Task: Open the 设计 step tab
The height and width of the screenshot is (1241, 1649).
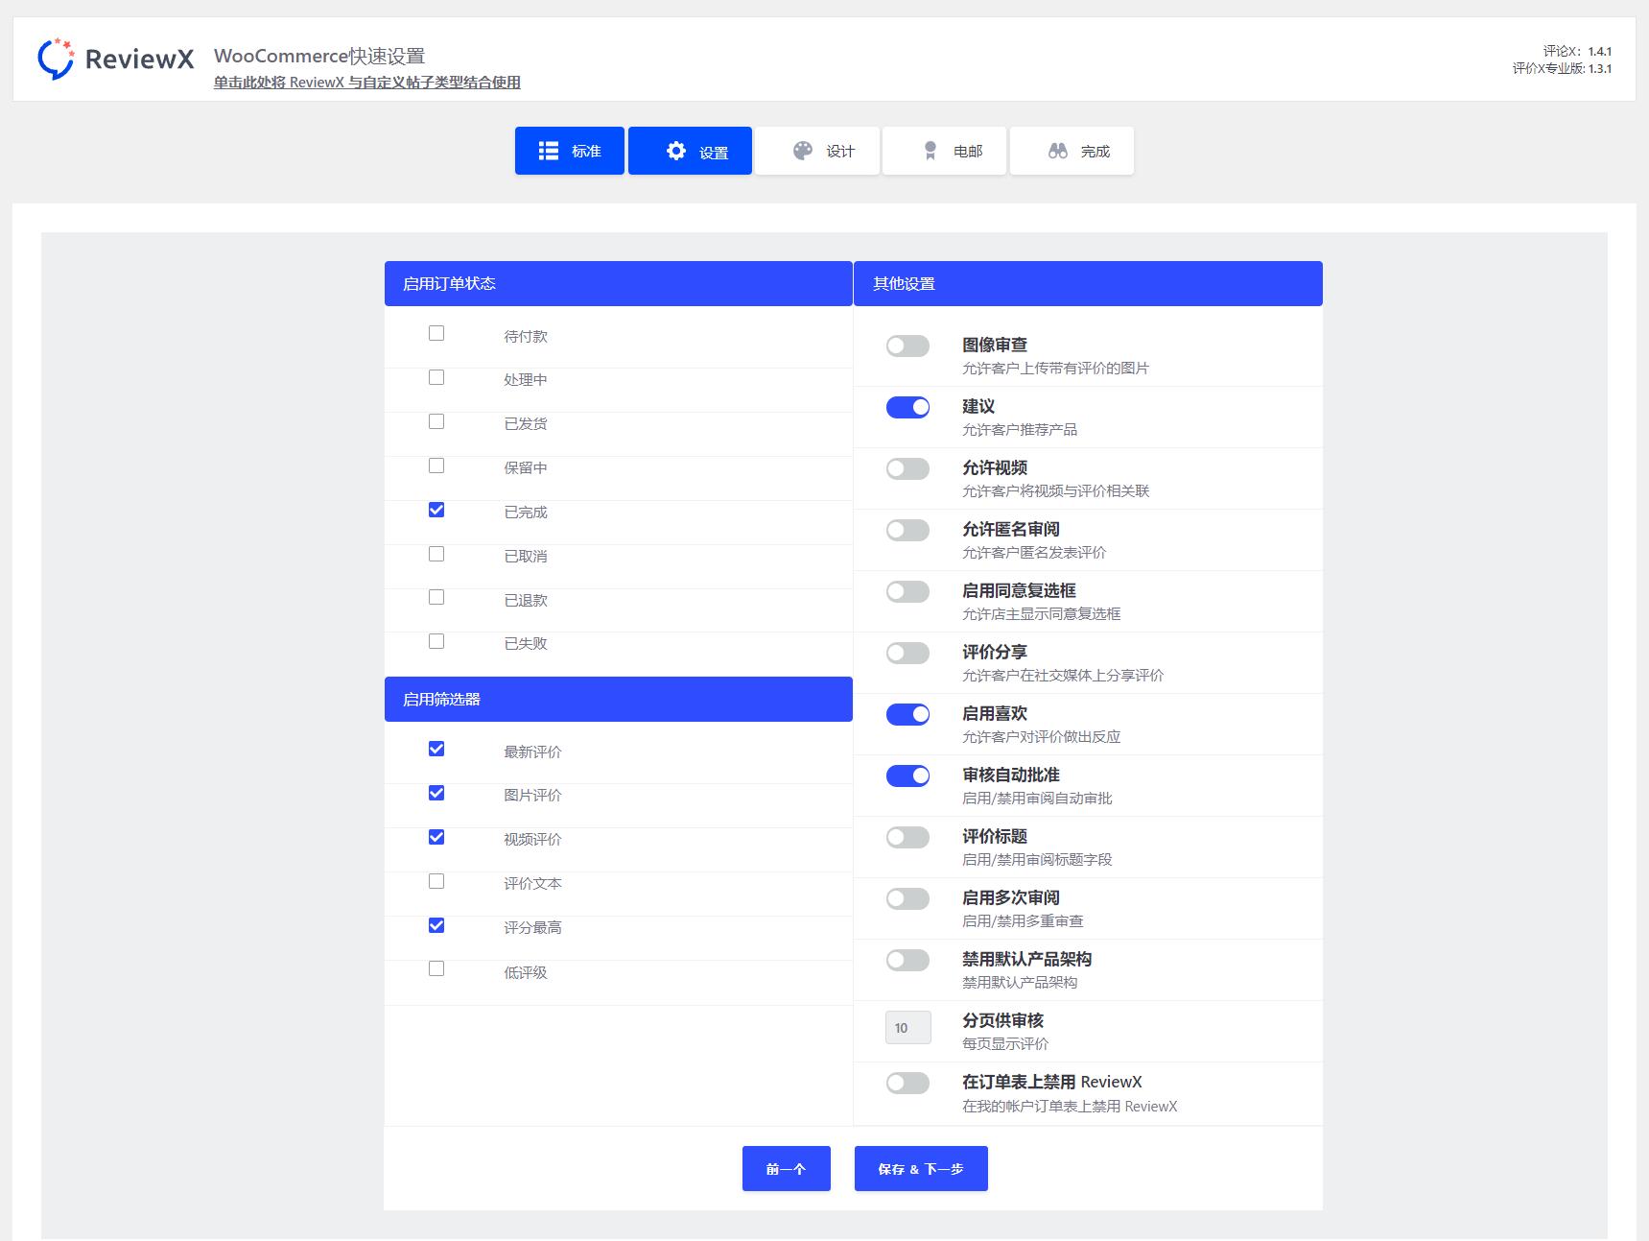Action: tap(817, 151)
